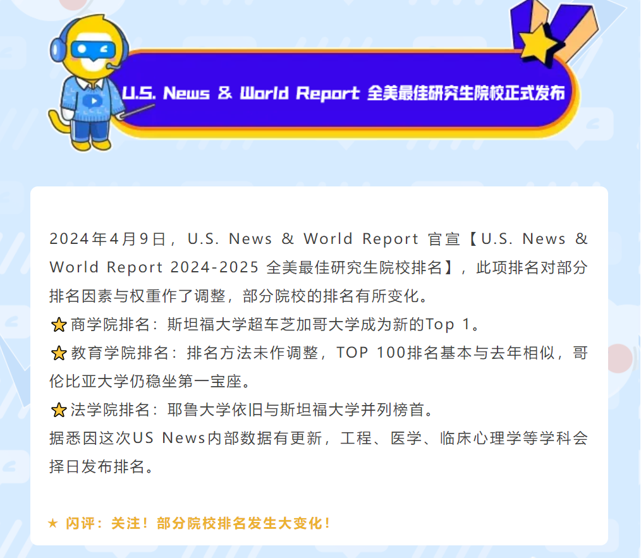Click the mascot's blue headset earpiece

pos(58,48)
